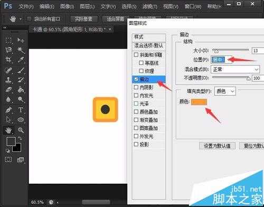Viewport: 264px width, 207px height.
Task: Open the 文件 menu
Action: point(26,6)
